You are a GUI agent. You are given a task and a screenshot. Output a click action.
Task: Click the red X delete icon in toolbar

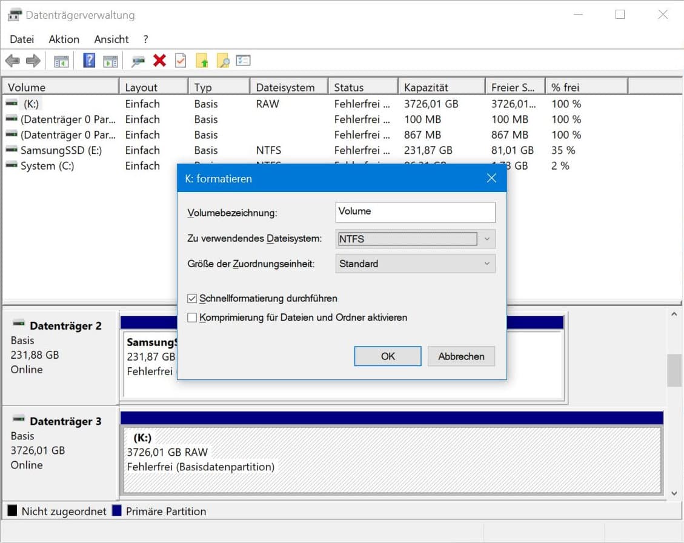[x=160, y=61]
